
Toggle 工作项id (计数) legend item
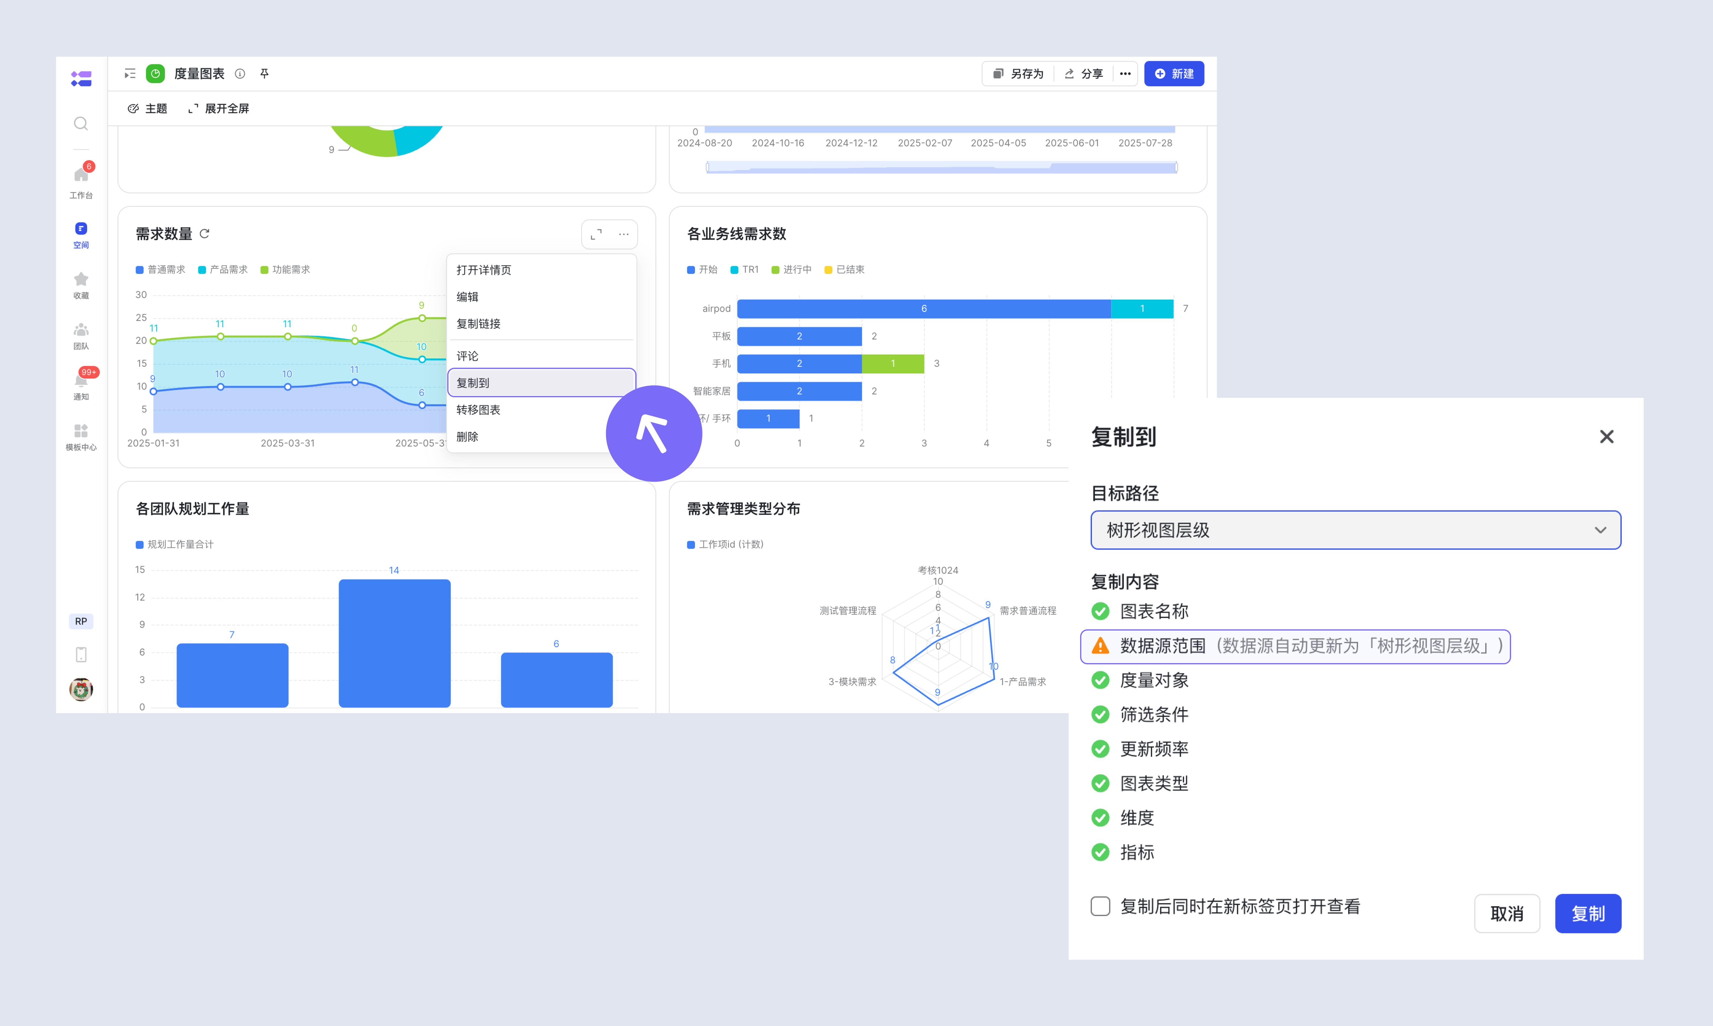(x=725, y=545)
